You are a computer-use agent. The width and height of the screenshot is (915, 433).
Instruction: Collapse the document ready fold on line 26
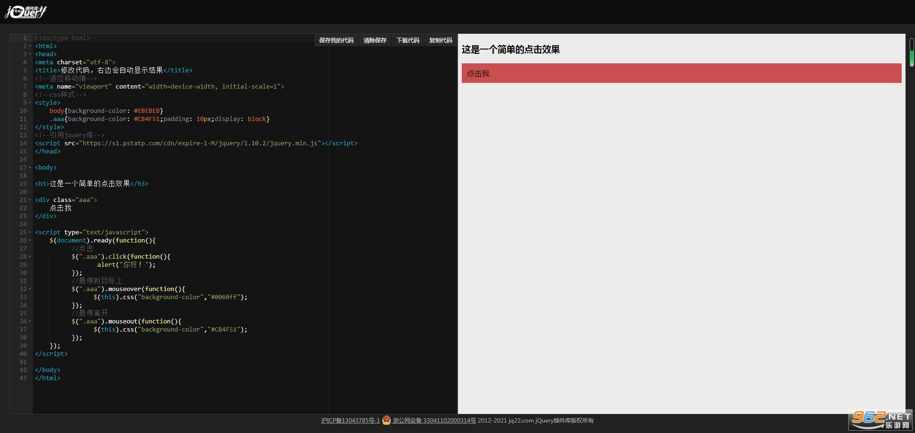click(x=30, y=241)
